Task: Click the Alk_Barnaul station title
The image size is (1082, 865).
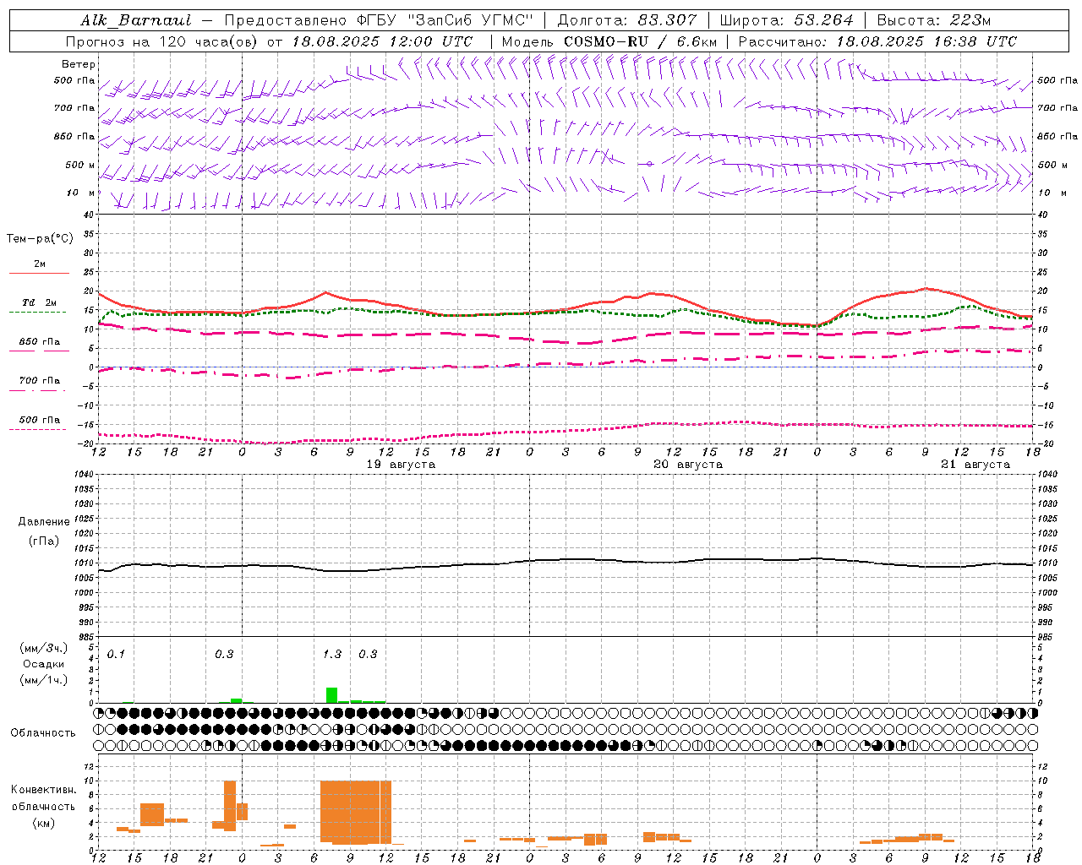Action: pos(136,20)
